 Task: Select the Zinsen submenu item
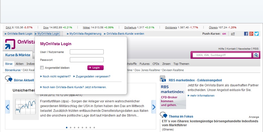(x=166, y=64)
